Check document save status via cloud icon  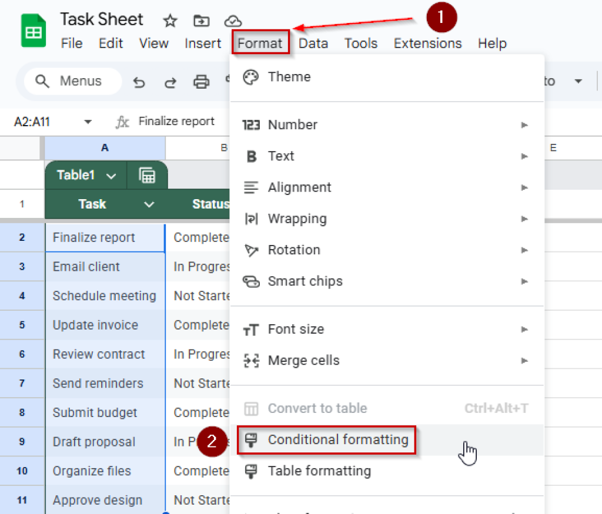click(232, 20)
